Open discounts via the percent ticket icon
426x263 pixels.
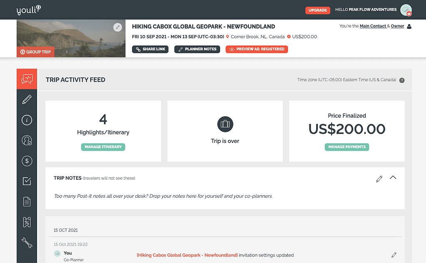click(27, 222)
